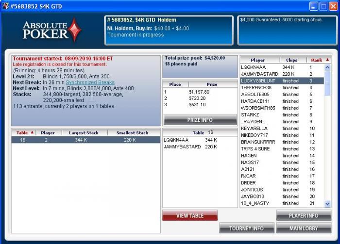Sort tables by Table column header

[x=24, y=133]
